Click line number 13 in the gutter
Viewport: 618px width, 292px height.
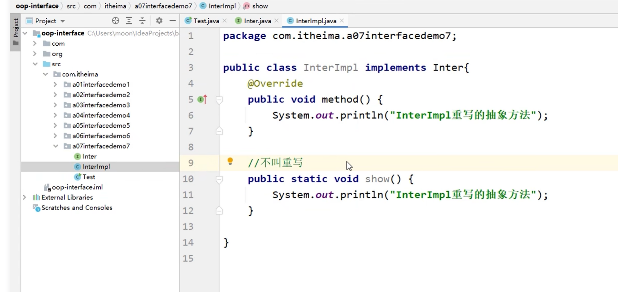[x=188, y=226]
